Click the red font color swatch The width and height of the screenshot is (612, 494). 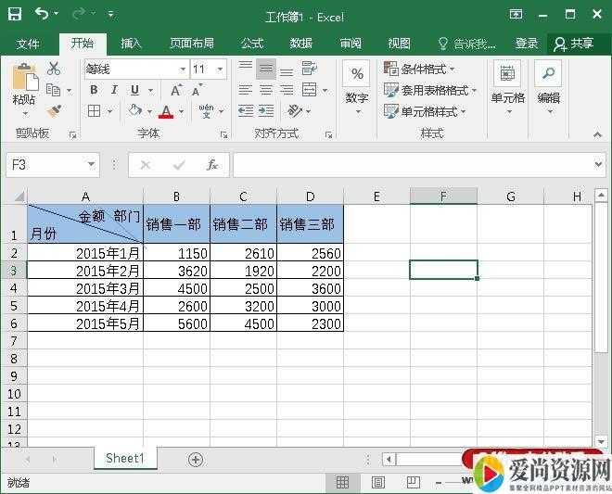[x=166, y=111]
